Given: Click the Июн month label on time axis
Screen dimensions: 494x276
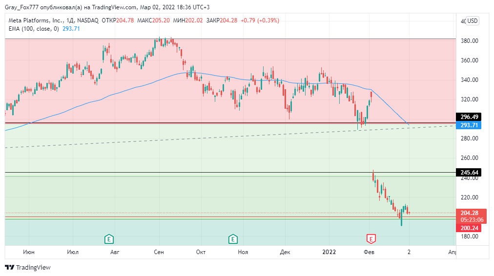Looking at the screenshot, I should pos(29,252).
